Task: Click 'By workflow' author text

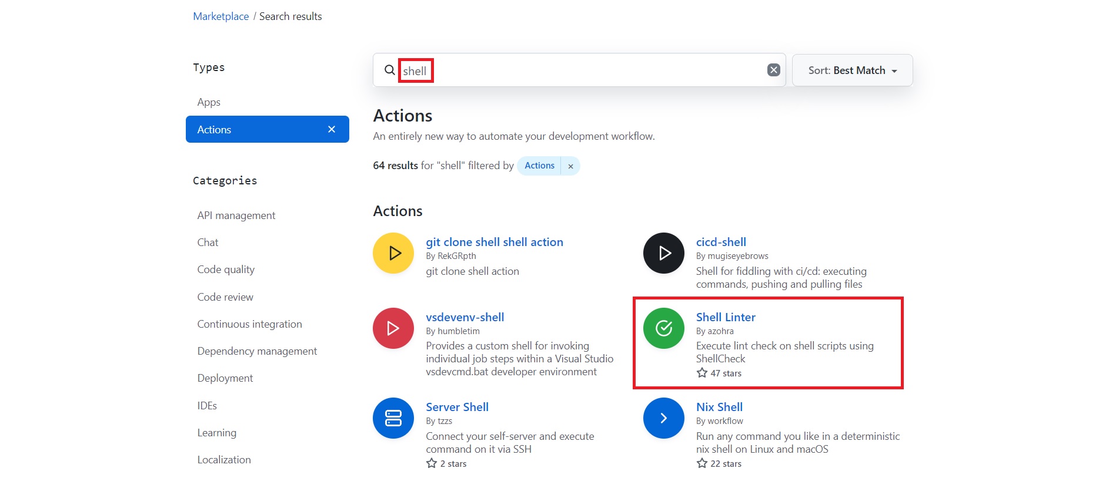Action: coord(720,421)
